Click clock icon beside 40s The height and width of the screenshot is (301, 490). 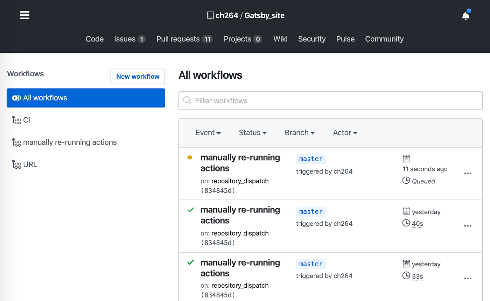pos(406,223)
